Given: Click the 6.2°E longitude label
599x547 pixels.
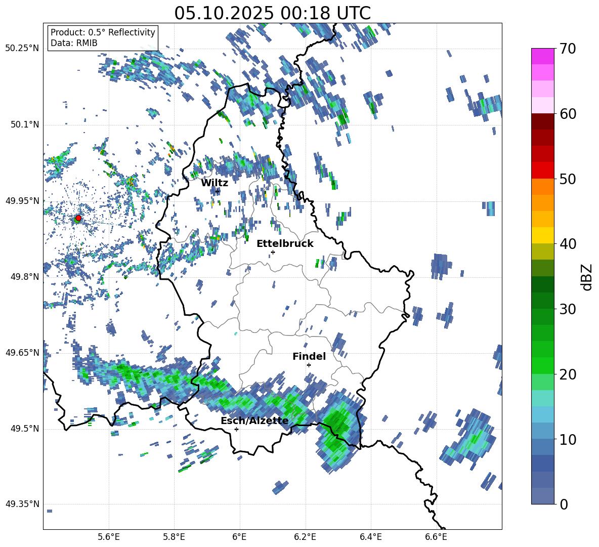Looking at the screenshot, I should [x=305, y=537].
